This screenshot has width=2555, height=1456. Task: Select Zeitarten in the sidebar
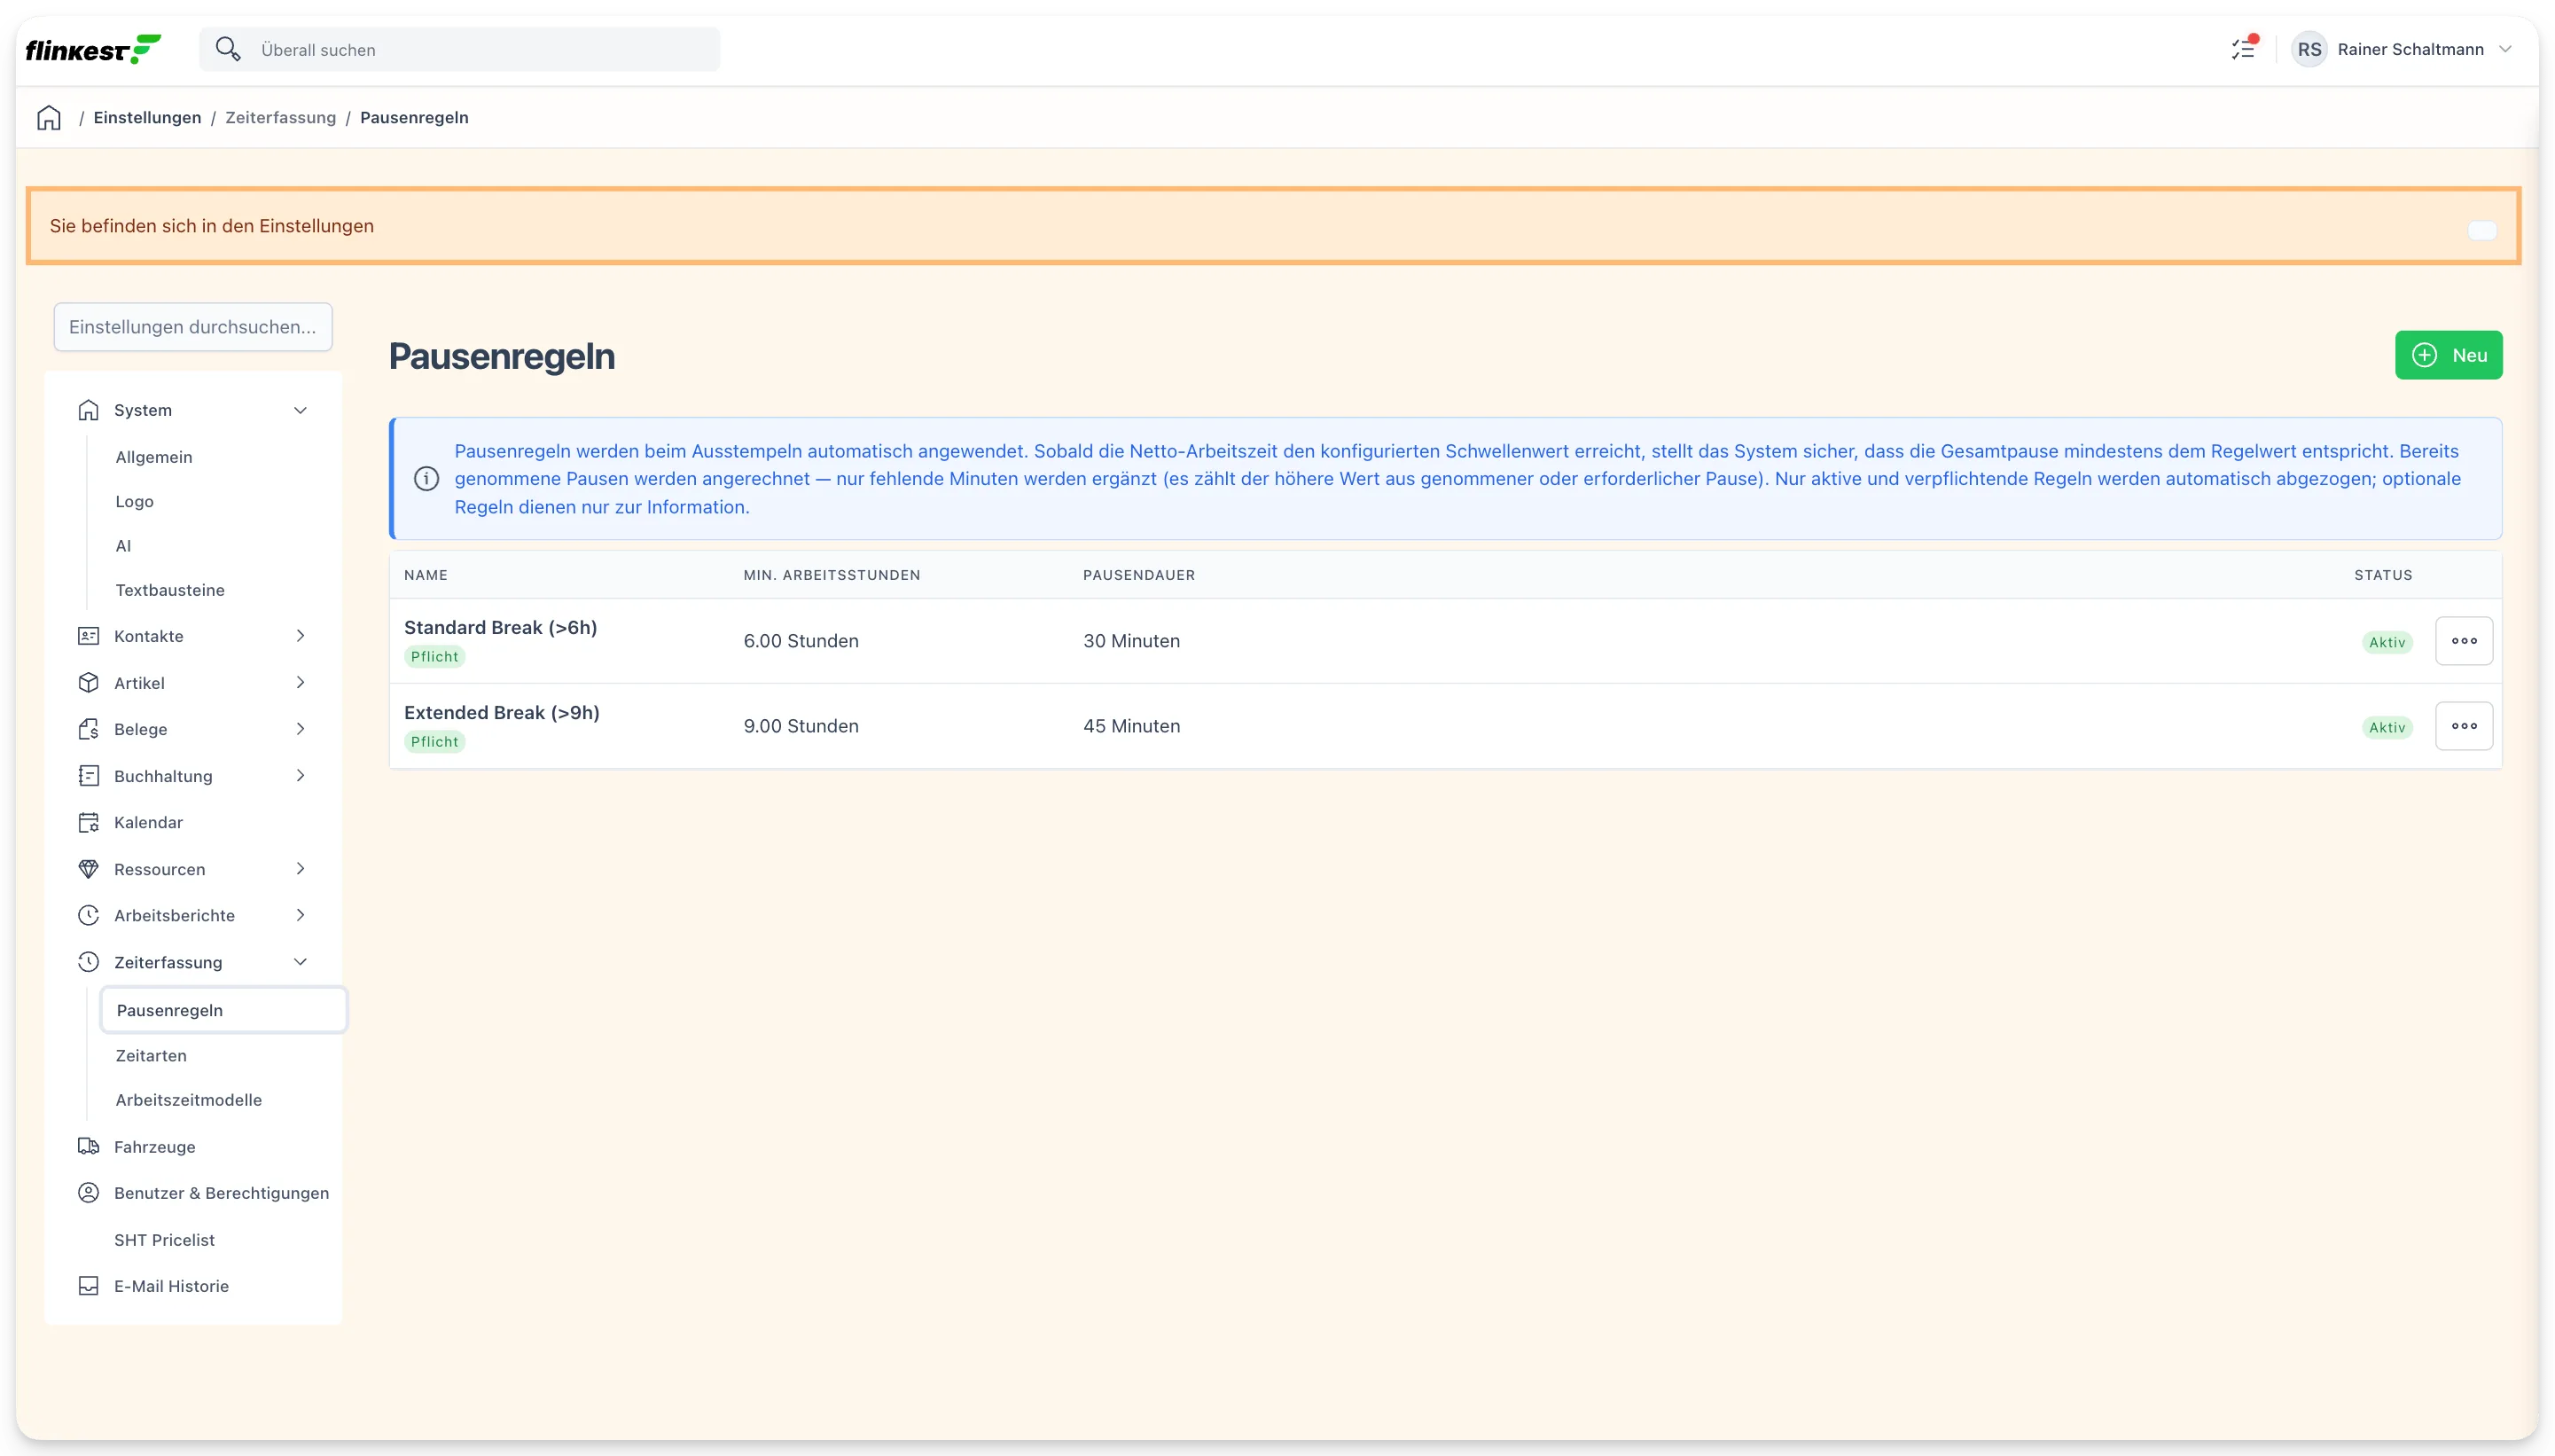[x=151, y=1055]
